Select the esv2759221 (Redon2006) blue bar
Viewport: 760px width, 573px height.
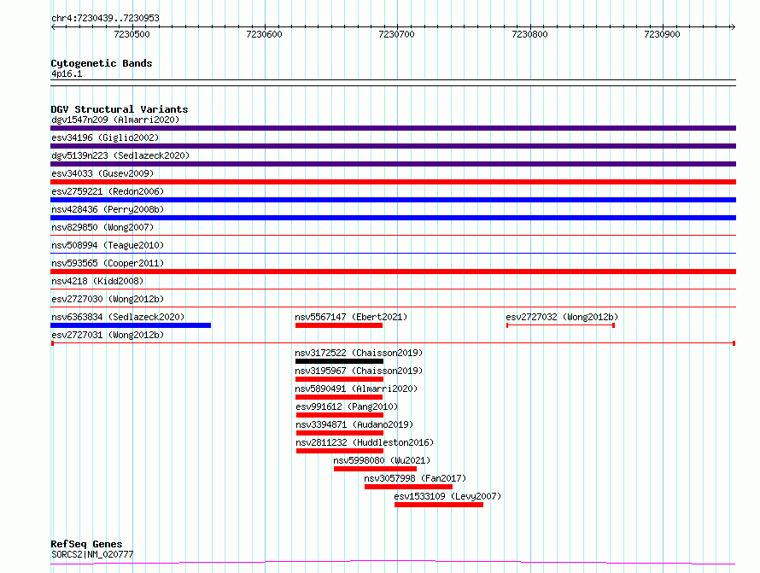[393, 200]
